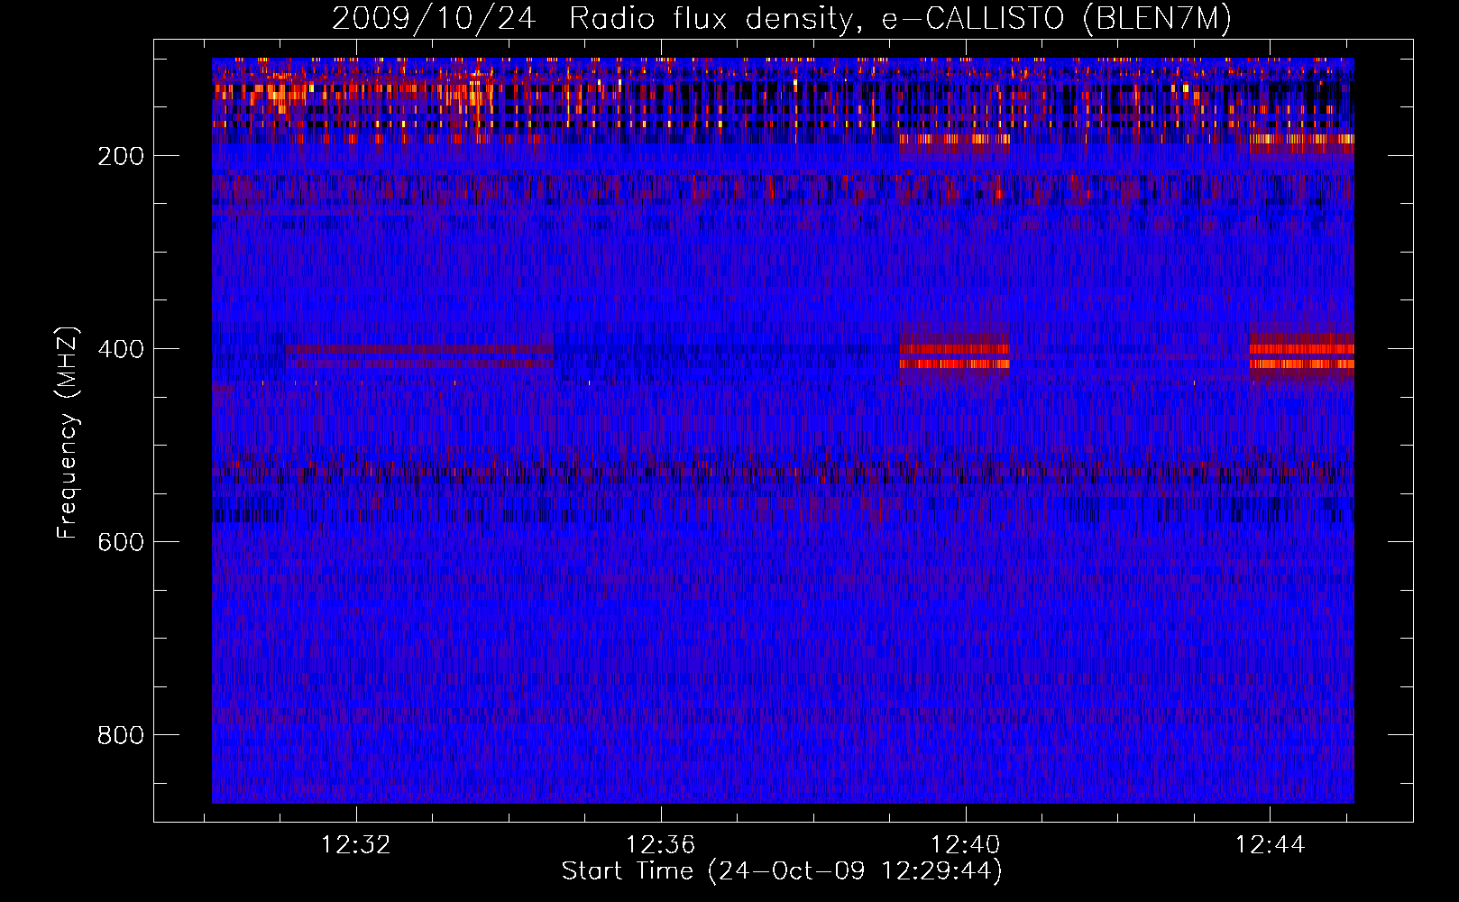The image size is (1459, 902).
Task: Select the 600 frequency tick label
Action: (121, 542)
